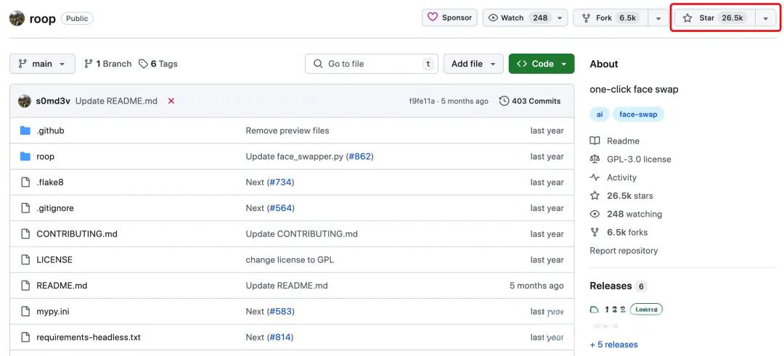
Task: Open the Fork options dropdown arrow
Action: coord(658,18)
